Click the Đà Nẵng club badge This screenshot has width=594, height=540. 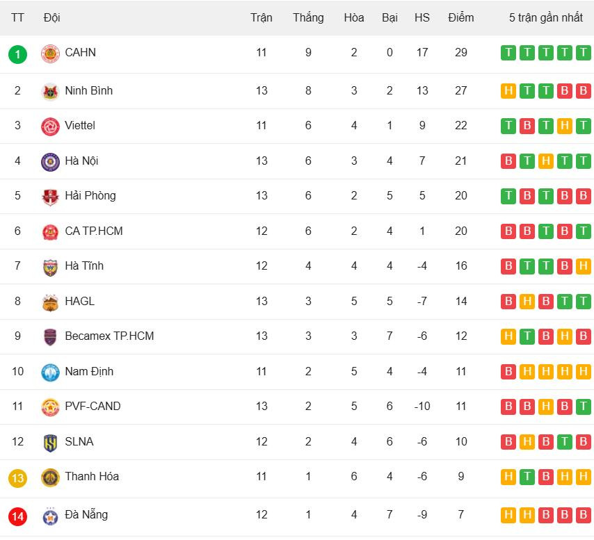coord(50,516)
